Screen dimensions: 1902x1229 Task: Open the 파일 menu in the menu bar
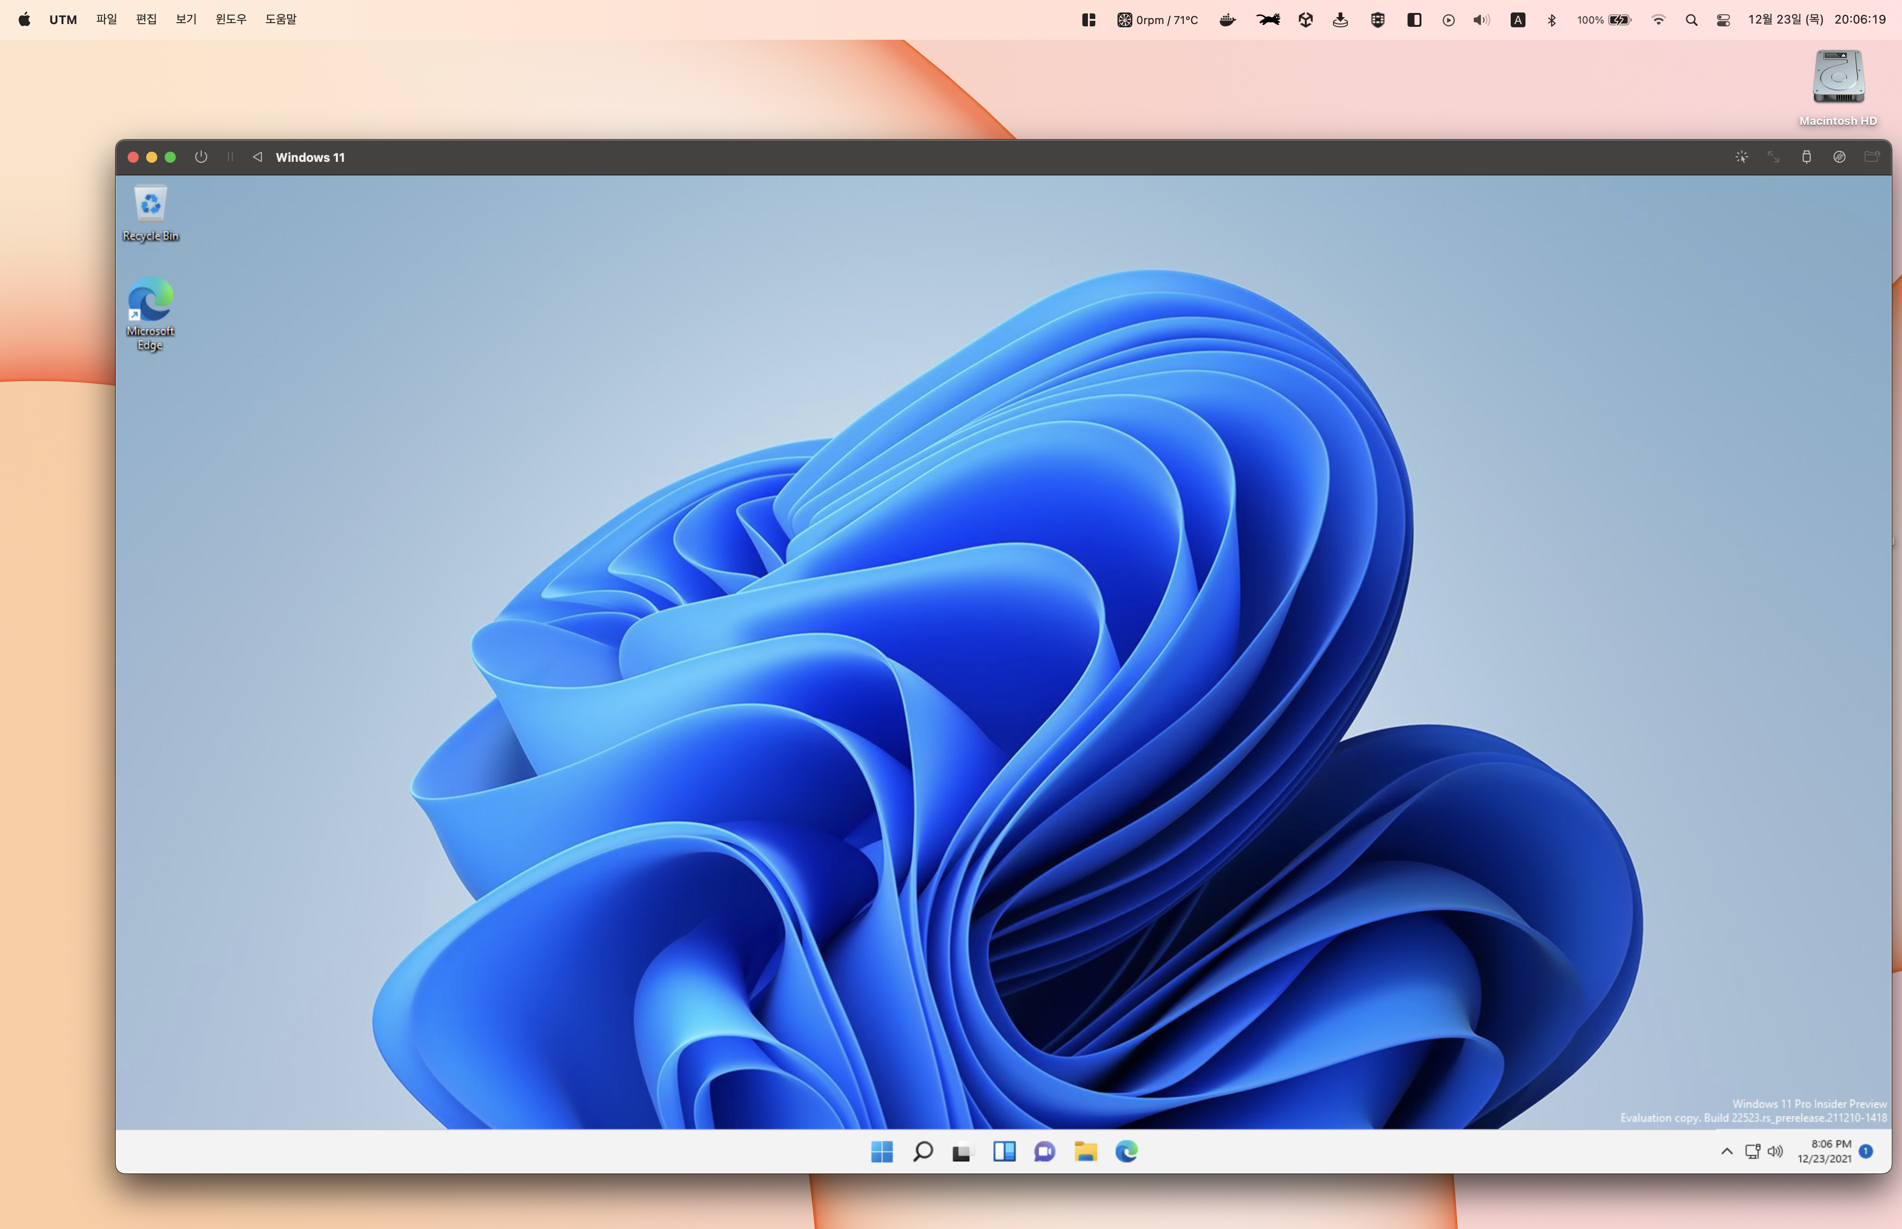(106, 19)
